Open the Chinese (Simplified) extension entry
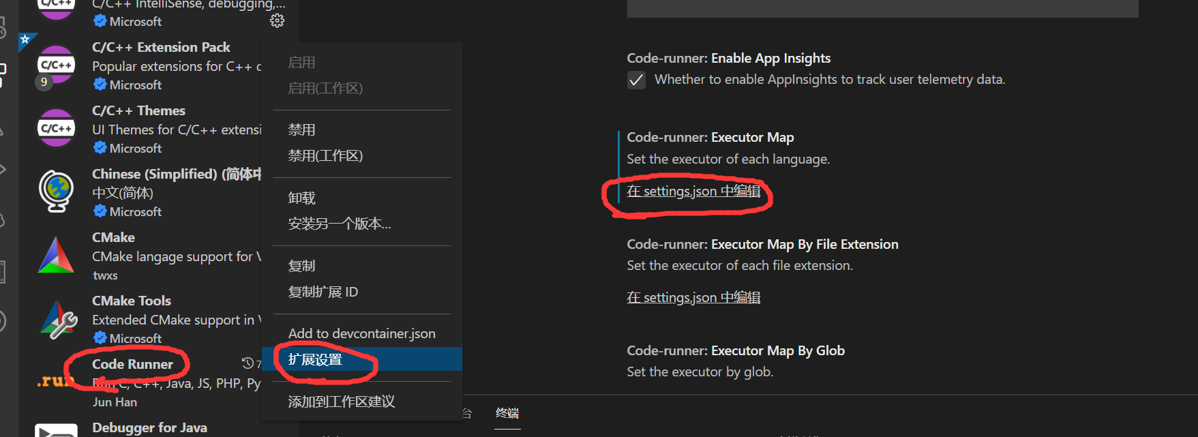This screenshot has height=437, width=1198. [x=177, y=174]
